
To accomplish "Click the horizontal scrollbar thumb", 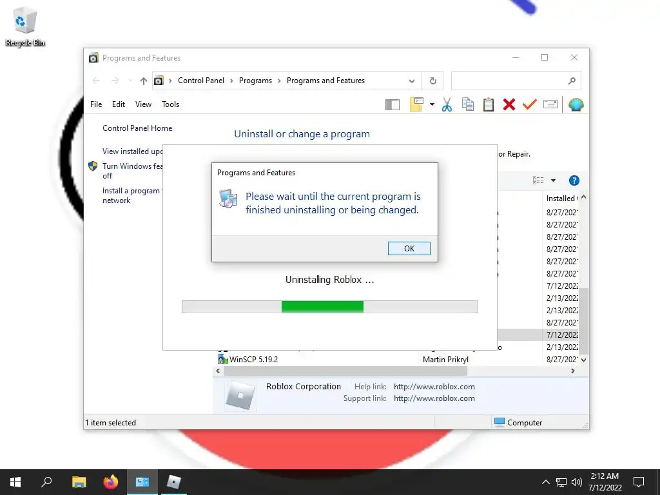I will coord(345,371).
